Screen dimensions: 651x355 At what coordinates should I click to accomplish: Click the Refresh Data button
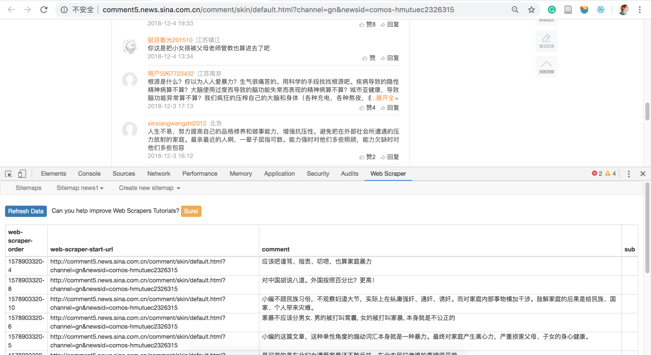tap(26, 211)
